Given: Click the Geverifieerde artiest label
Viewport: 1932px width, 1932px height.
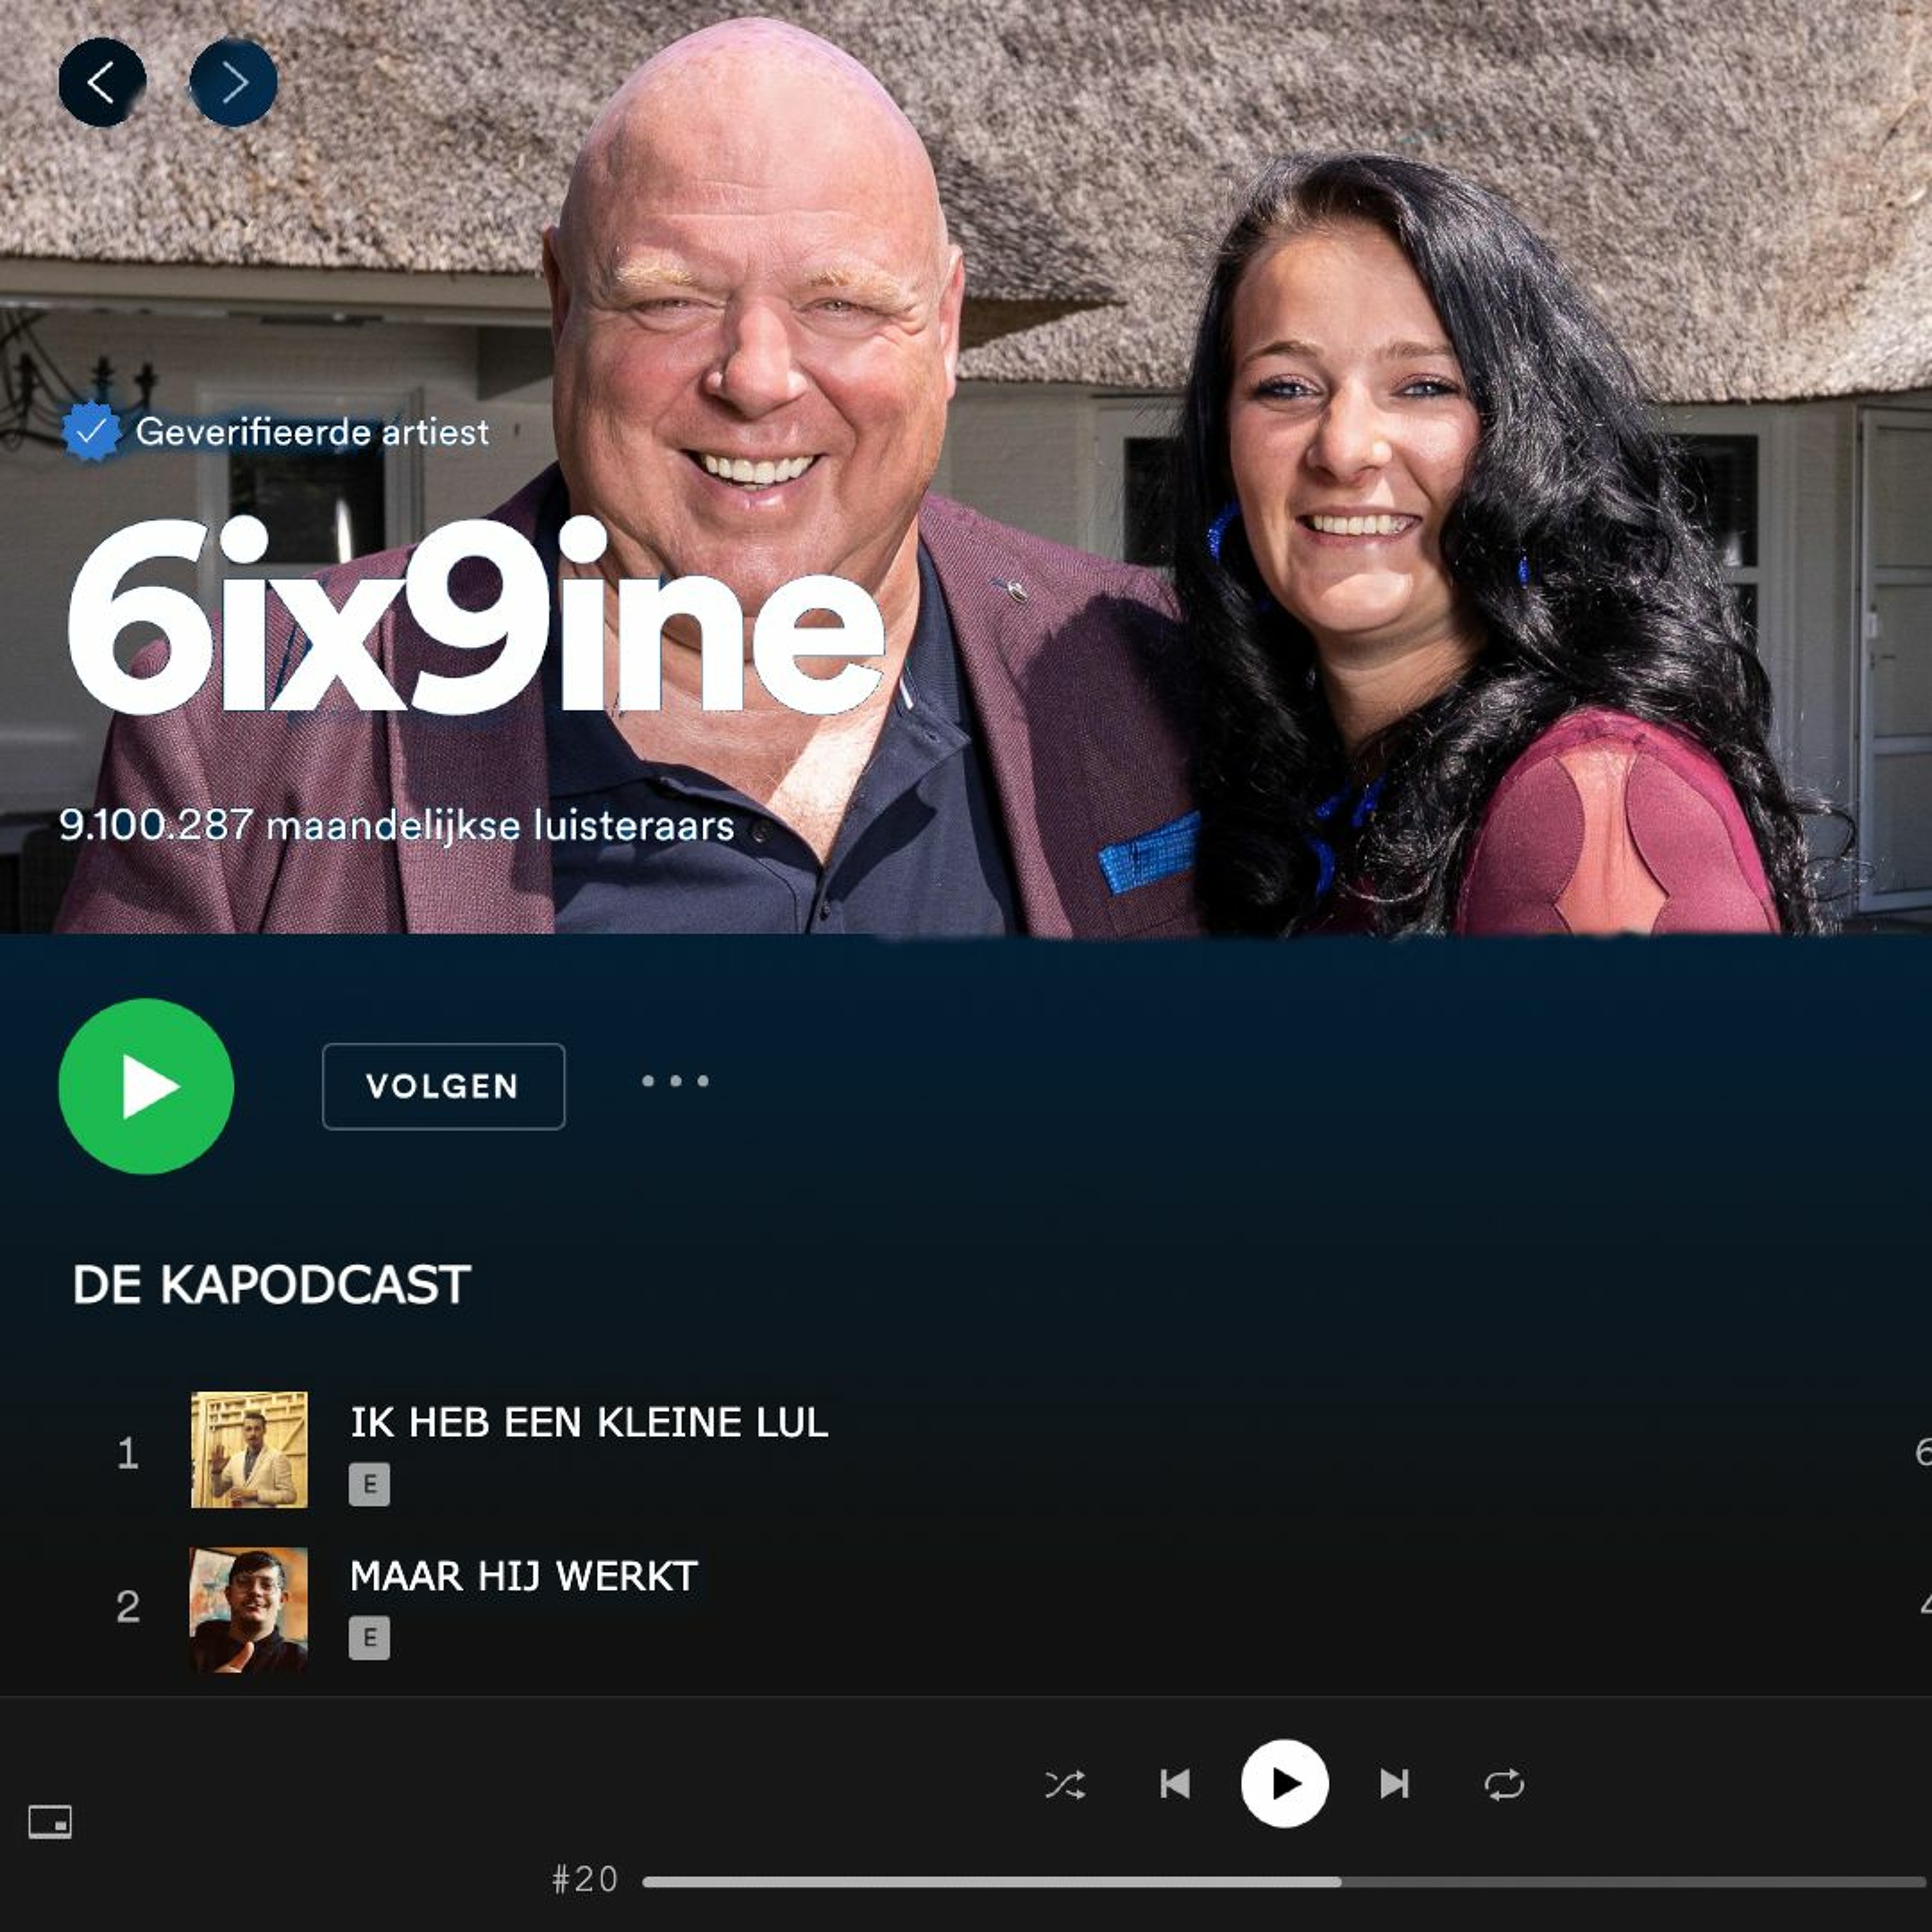Looking at the screenshot, I should pyautogui.click(x=312, y=432).
